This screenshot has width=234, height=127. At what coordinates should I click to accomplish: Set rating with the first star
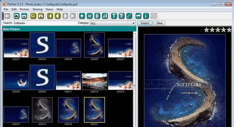point(207,30)
